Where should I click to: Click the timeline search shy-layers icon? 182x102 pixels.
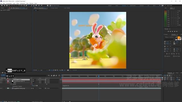click(x=51, y=76)
